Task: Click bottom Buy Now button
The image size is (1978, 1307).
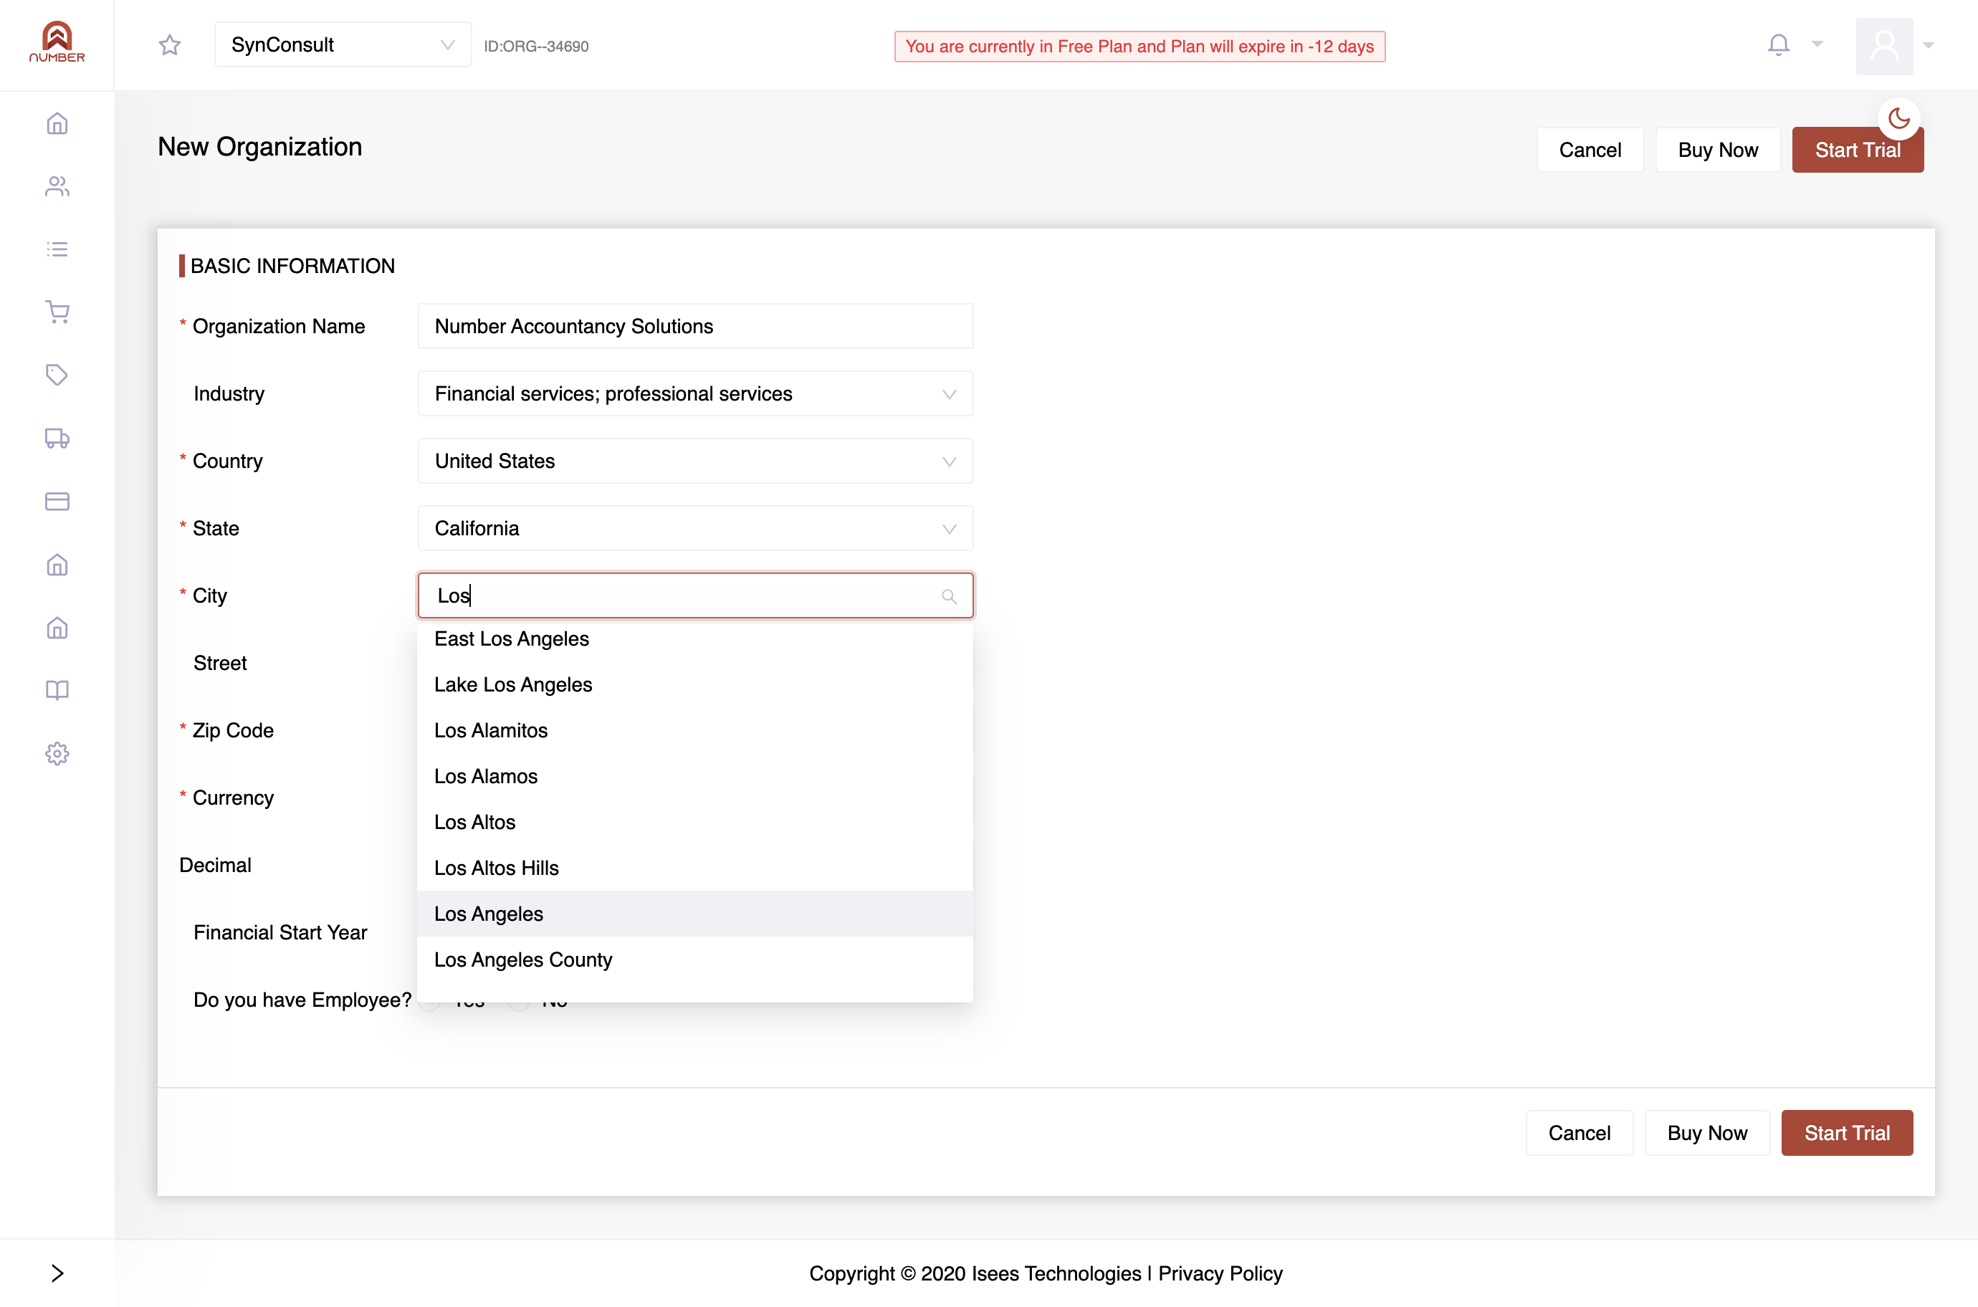Action: [x=1707, y=1133]
